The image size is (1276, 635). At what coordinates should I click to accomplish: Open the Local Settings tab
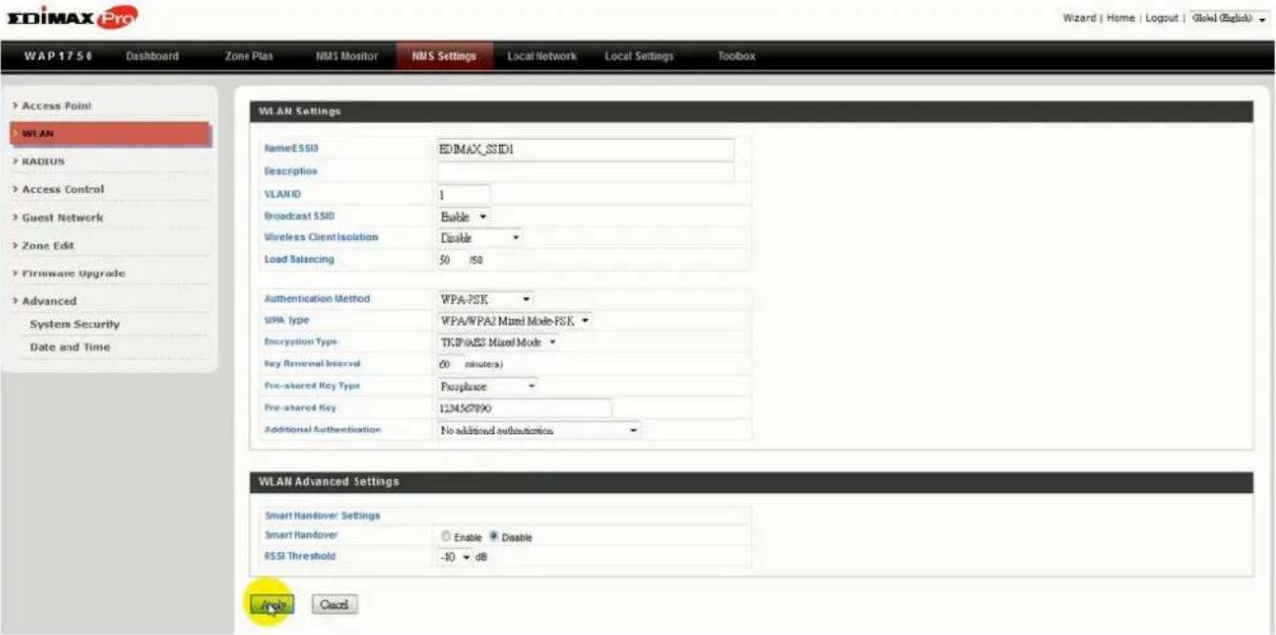click(639, 57)
